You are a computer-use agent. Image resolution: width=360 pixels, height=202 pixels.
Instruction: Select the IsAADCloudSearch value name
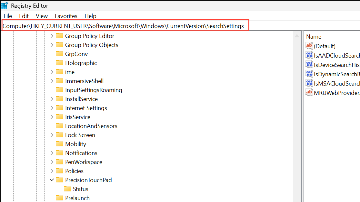[337, 56]
